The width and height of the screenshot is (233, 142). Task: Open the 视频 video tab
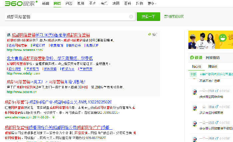pyautogui.click(x=81, y=3)
